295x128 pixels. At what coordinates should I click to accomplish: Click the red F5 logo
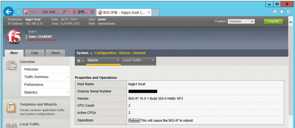tap(14, 37)
